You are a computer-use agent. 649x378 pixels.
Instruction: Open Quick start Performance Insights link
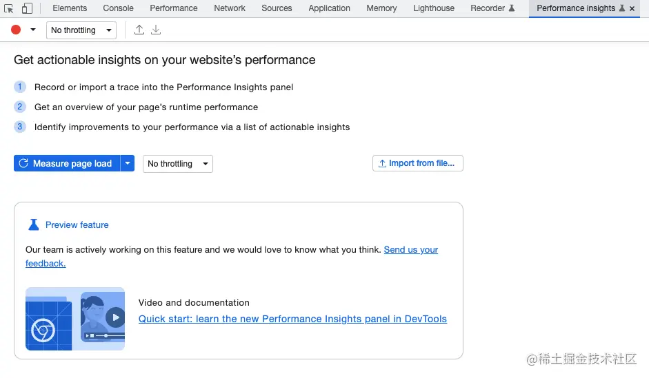coord(292,319)
